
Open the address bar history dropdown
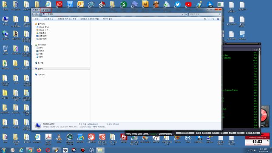pos(183,14)
